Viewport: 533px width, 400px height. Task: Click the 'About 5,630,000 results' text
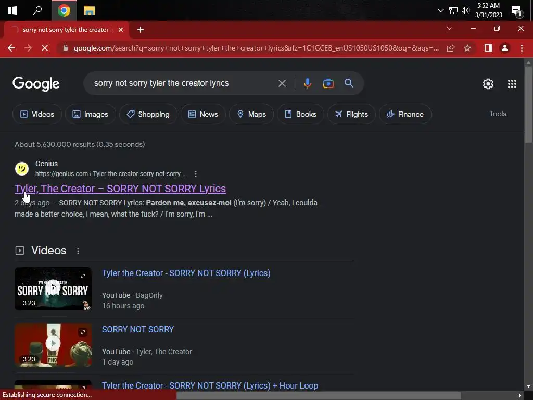(80, 144)
